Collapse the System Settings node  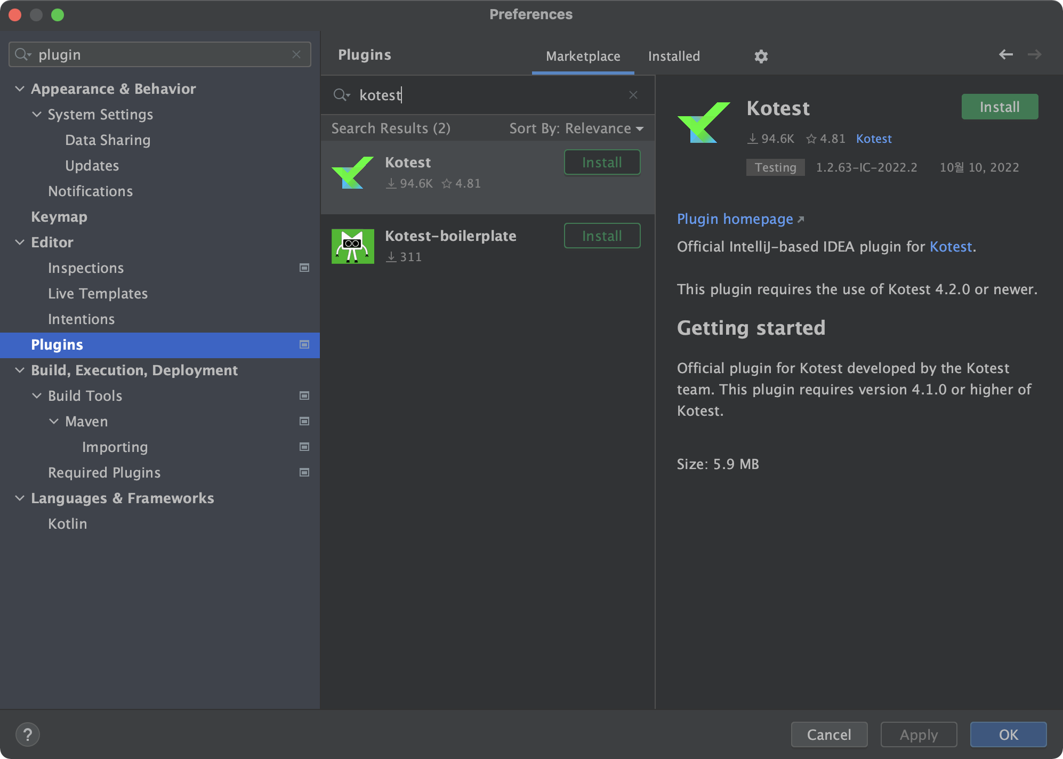(37, 114)
